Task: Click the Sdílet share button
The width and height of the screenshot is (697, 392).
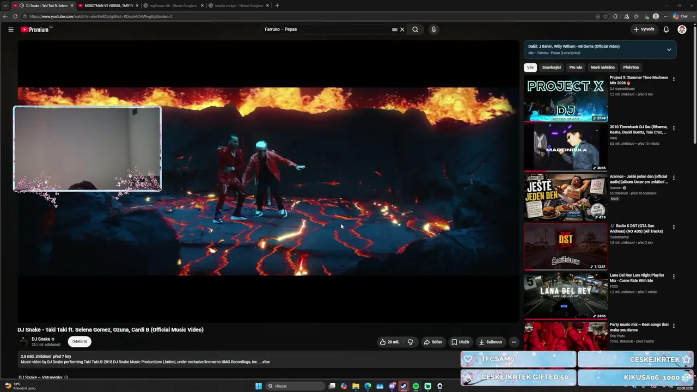Action: (433, 342)
